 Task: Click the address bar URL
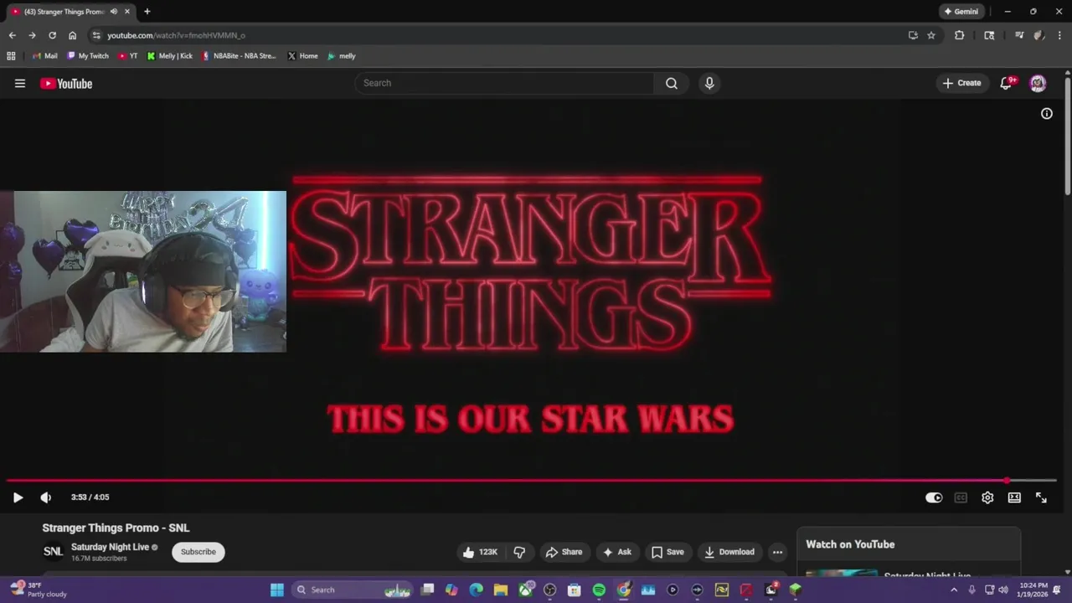pyautogui.click(x=176, y=35)
